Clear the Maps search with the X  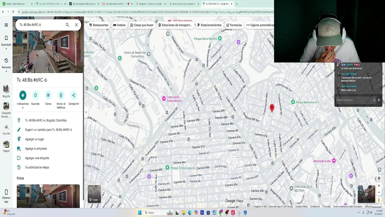pyautogui.click(x=76, y=25)
